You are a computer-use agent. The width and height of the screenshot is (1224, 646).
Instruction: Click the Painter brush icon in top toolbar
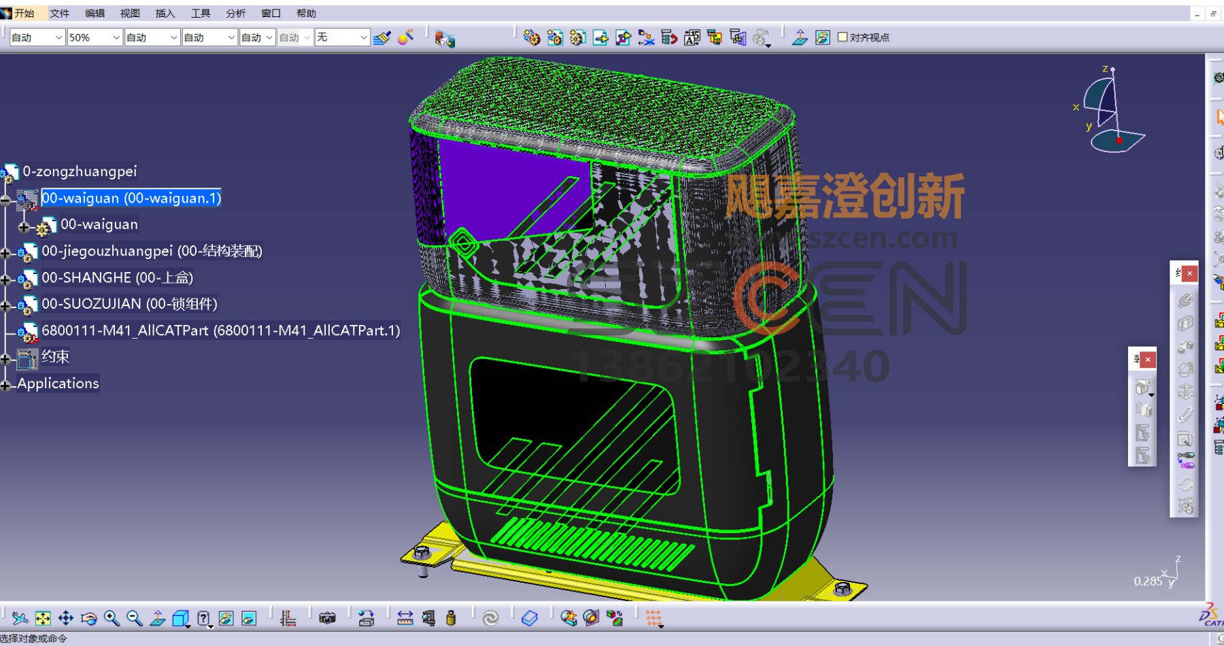tap(382, 37)
